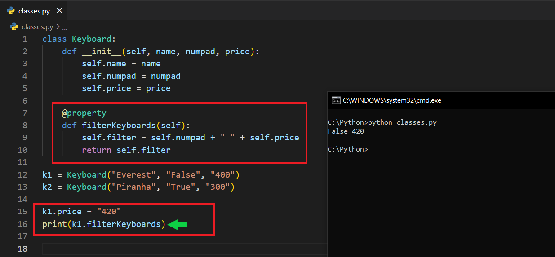The image size is (555, 257).
Task: Expand the breadcrumb chevron after classes.py
Action: click(58, 26)
